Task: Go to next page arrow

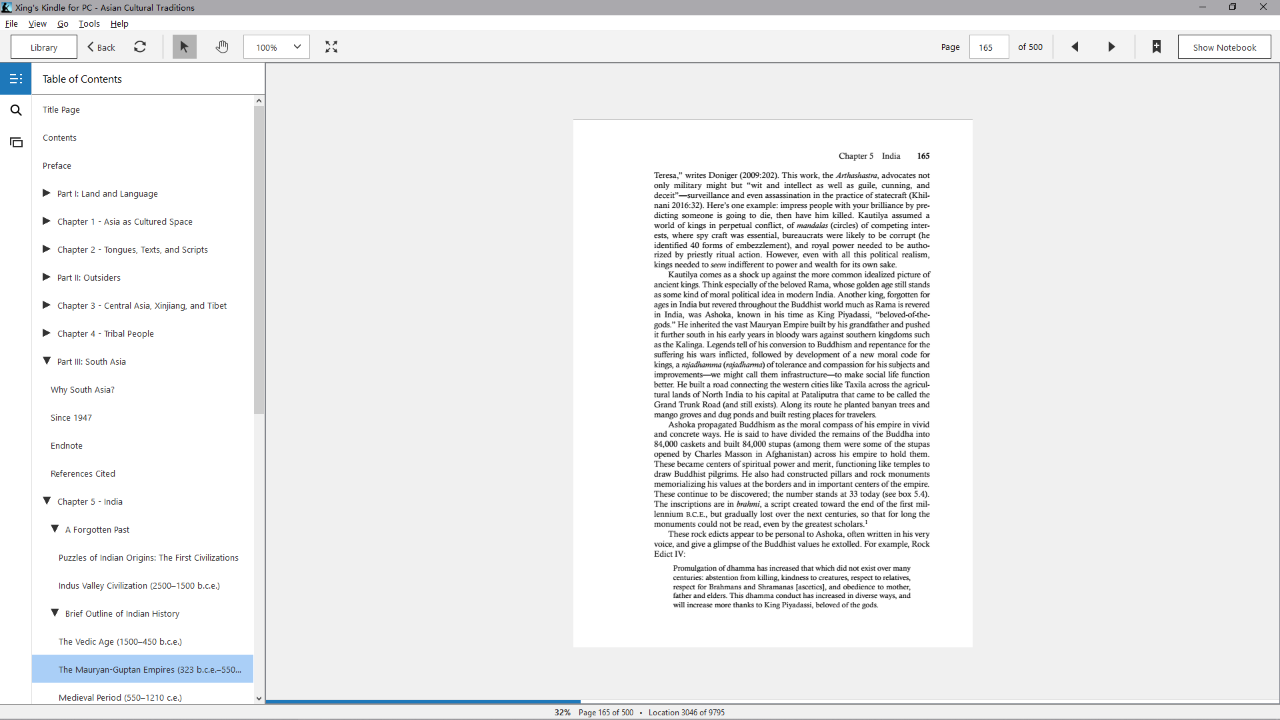Action: click(x=1111, y=47)
